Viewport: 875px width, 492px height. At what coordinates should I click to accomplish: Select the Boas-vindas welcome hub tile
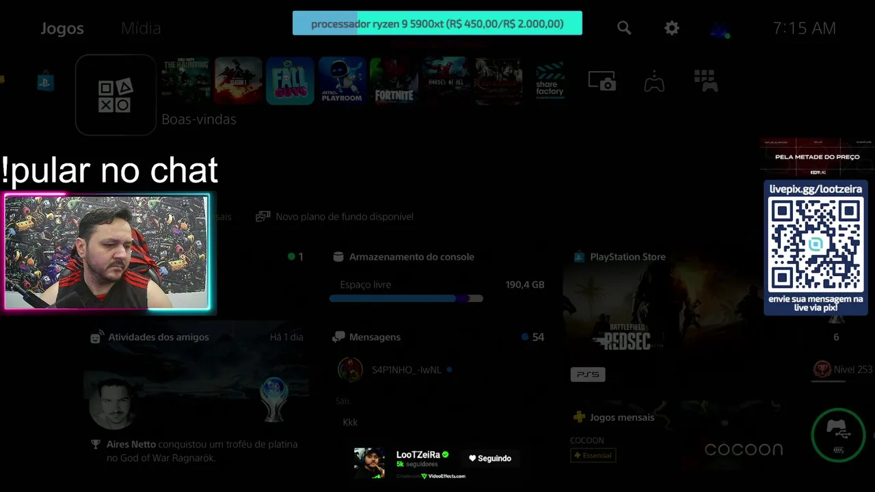pyautogui.click(x=116, y=95)
